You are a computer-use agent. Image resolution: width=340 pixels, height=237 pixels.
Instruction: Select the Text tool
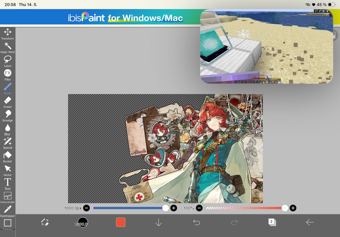click(x=7, y=184)
